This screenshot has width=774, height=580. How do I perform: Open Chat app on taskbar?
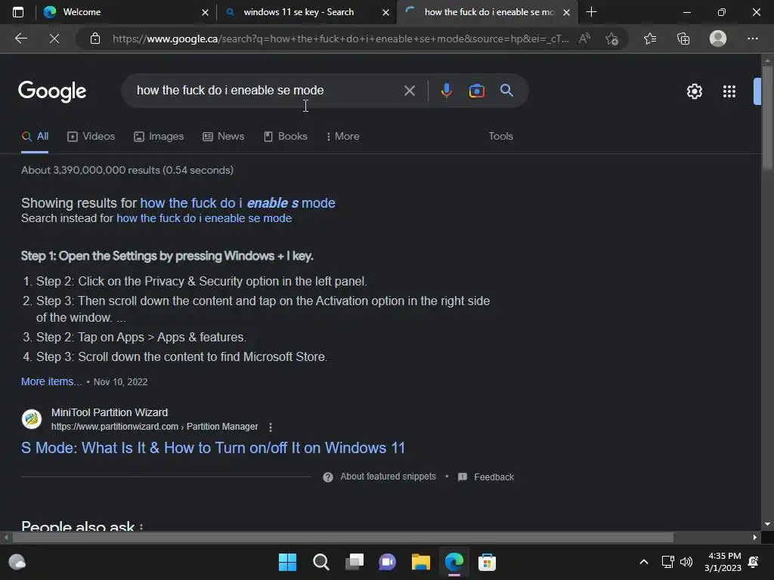pos(388,562)
